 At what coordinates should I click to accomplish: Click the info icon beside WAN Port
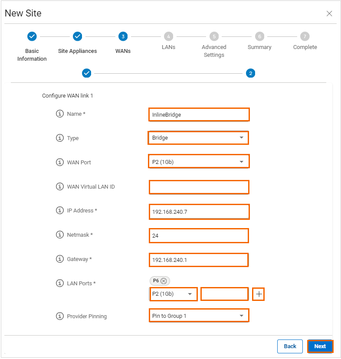(x=60, y=162)
